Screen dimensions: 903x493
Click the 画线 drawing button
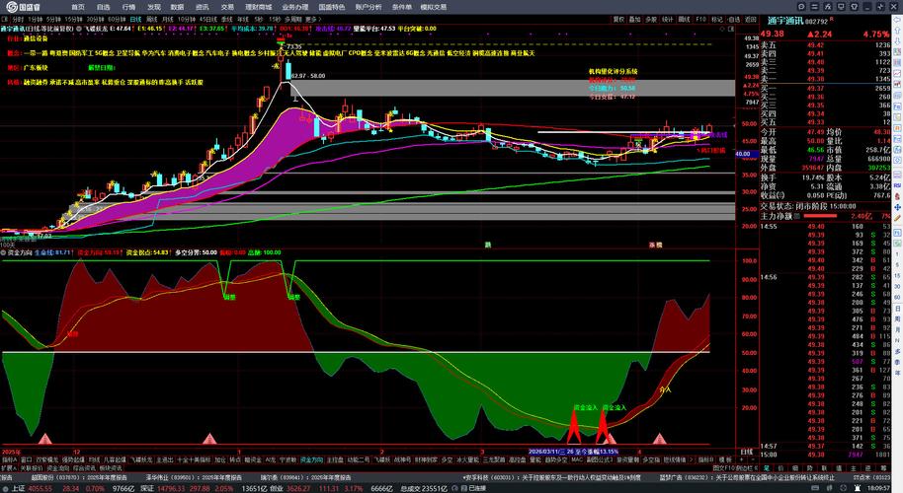click(x=684, y=19)
